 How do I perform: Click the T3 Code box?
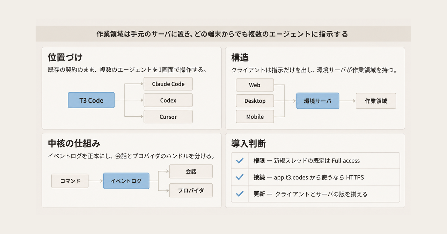[91, 100]
